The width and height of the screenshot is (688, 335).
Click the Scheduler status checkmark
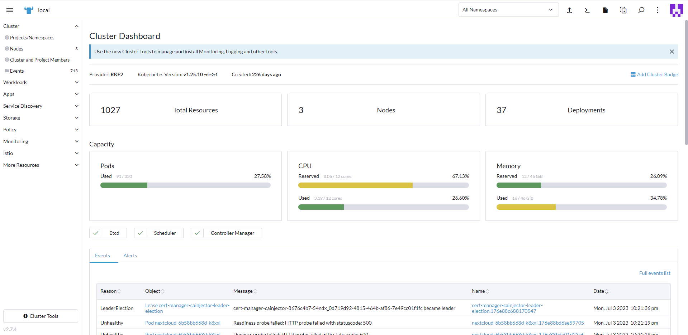[x=141, y=233]
